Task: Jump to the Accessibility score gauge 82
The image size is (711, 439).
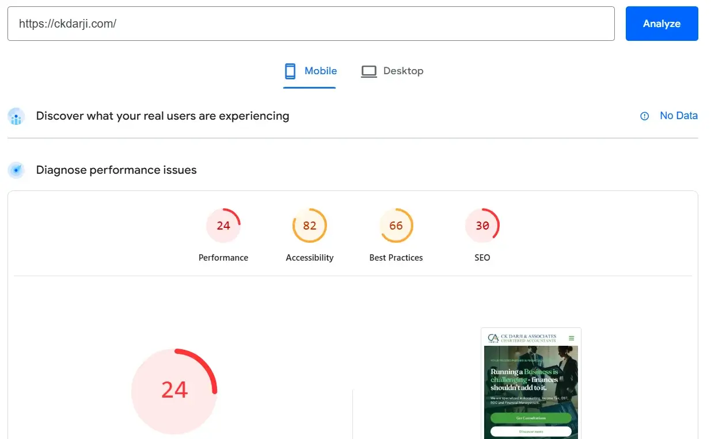Action: (x=310, y=226)
